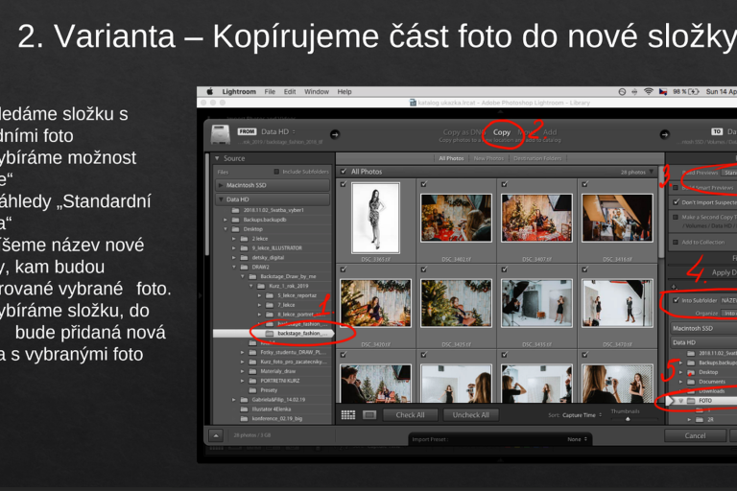Click the folder icon of PORTRETNI KURZ

point(253,381)
